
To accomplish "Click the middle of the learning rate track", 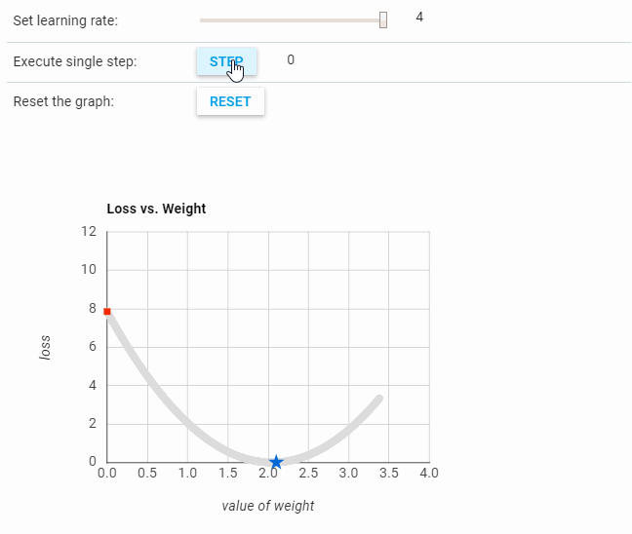I will point(293,19).
